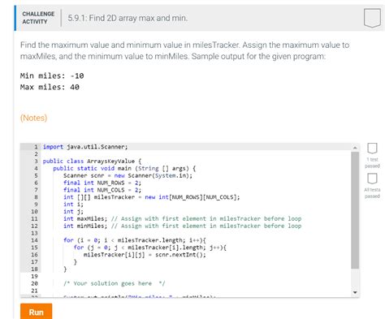
Task: Click the 'import java.util.Scanner;' code line
Action: (85, 147)
